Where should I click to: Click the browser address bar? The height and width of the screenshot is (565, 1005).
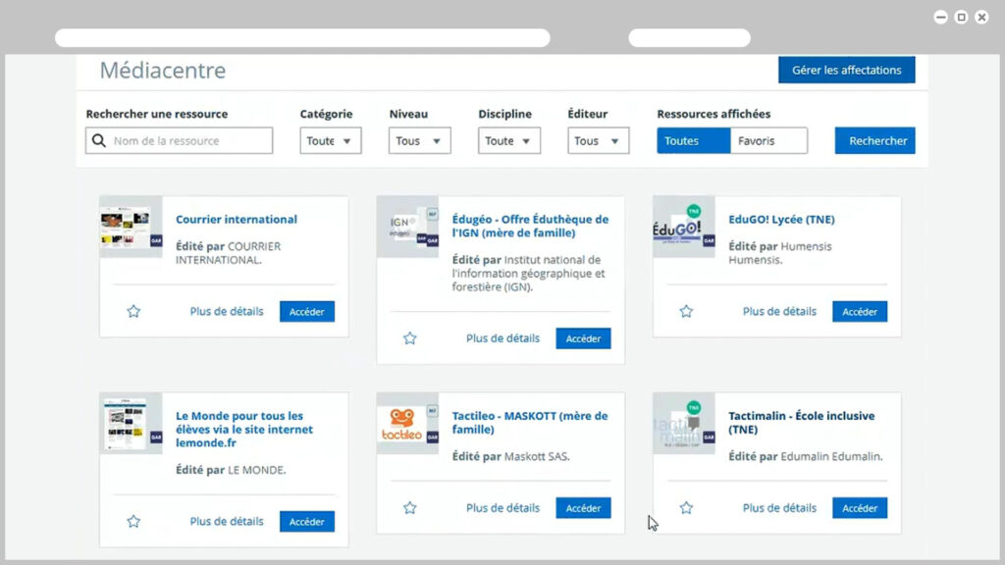302,38
